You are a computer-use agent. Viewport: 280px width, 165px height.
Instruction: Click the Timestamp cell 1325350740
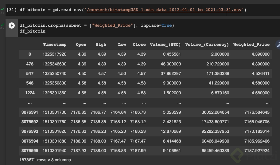(54, 74)
